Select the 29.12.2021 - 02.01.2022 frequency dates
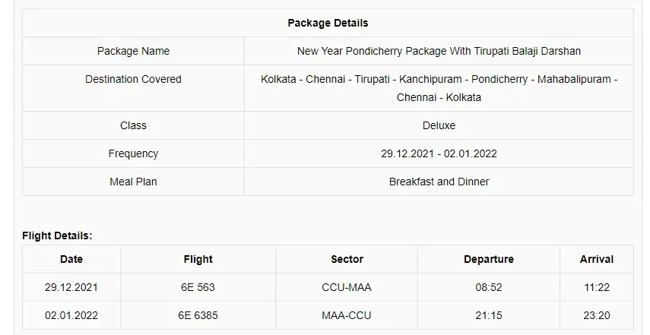650x335 pixels. 439,153
